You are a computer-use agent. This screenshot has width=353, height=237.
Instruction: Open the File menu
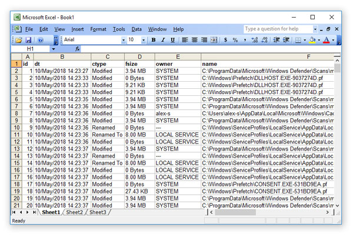point(29,29)
